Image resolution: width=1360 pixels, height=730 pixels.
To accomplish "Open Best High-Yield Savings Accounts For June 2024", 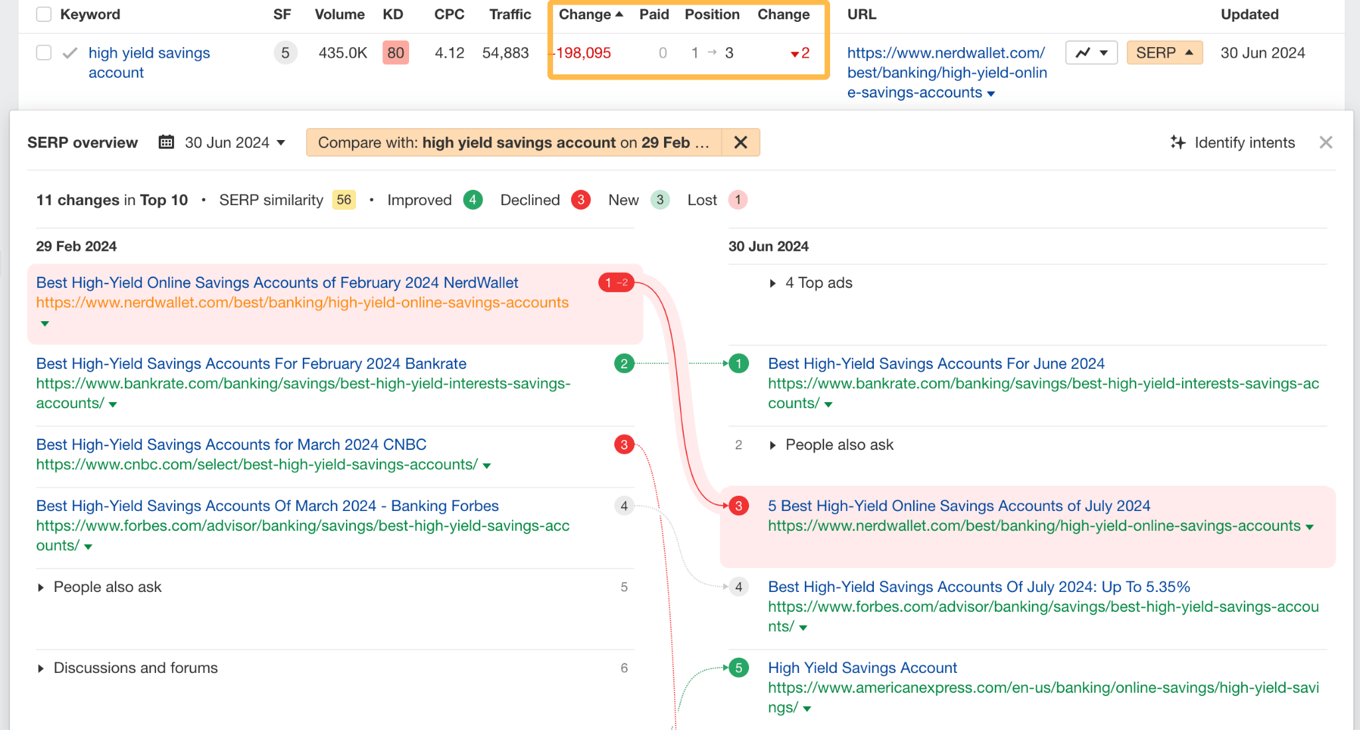I will point(936,364).
